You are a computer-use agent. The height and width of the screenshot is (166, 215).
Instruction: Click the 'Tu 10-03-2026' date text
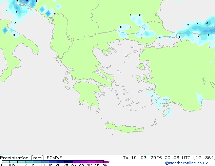point(142,158)
